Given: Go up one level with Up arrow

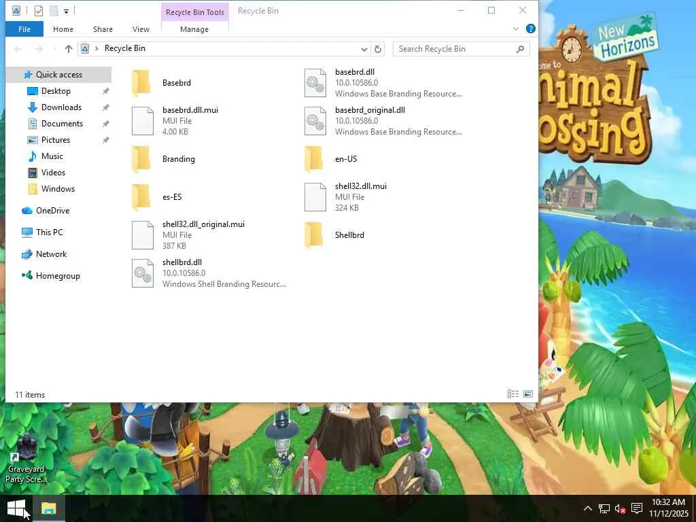Looking at the screenshot, I should click(x=69, y=49).
